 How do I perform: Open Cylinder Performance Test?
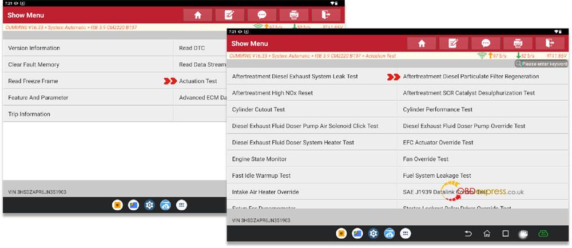coord(483,109)
